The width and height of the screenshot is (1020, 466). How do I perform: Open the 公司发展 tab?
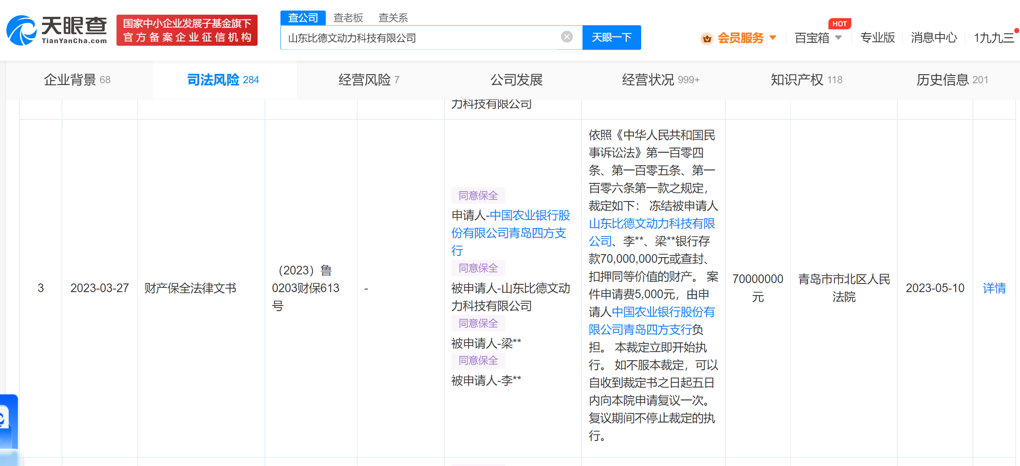516,80
